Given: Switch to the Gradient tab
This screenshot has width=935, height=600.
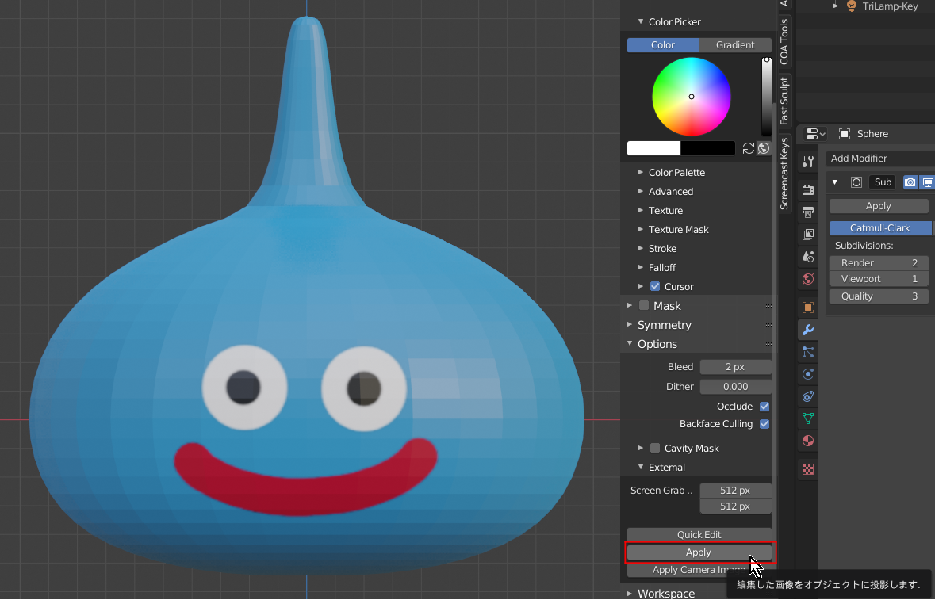Looking at the screenshot, I should (x=735, y=45).
